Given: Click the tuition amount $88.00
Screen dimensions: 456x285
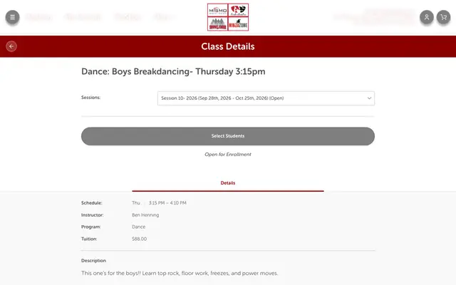Looking at the screenshot, I should [139, 239].
